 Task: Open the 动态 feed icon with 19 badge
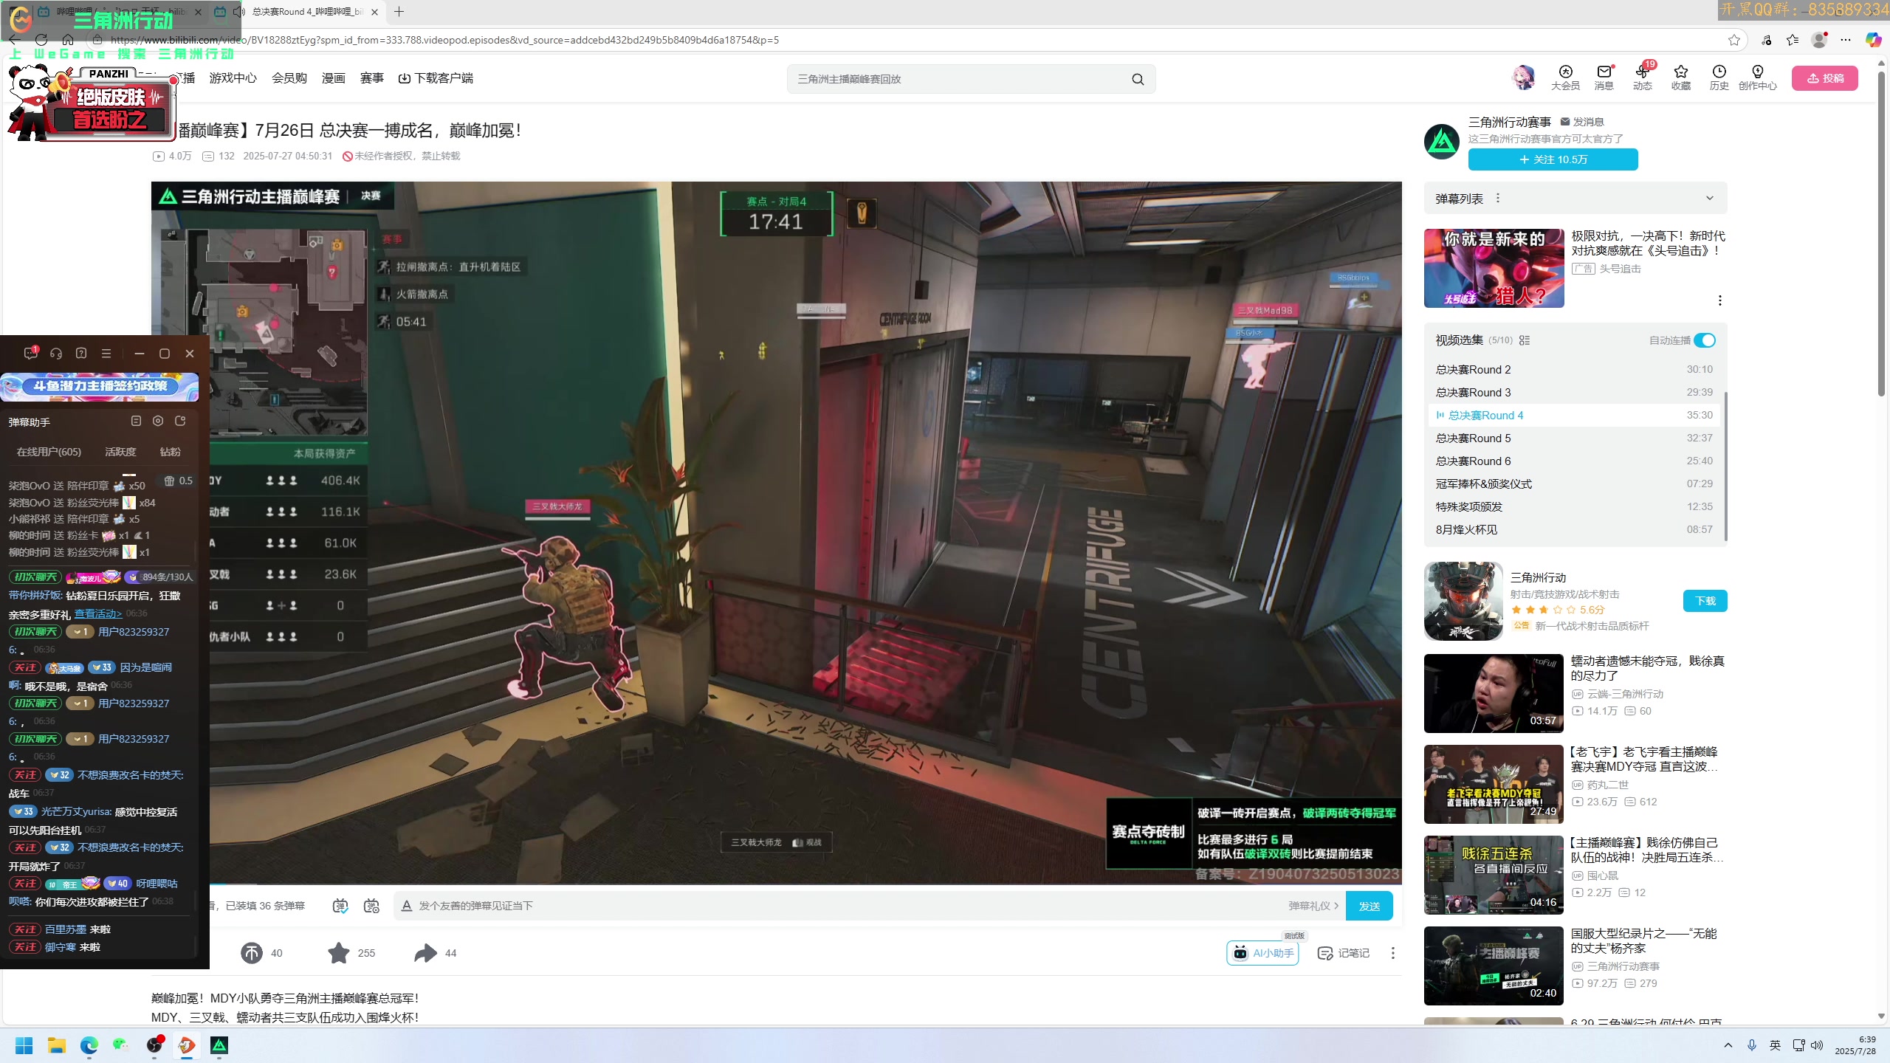pos(1642,78)
